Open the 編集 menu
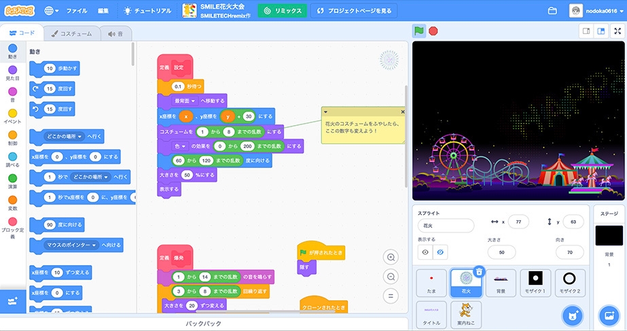The height and width of the screenshot is (331, 627). click(x=103, y=11)
